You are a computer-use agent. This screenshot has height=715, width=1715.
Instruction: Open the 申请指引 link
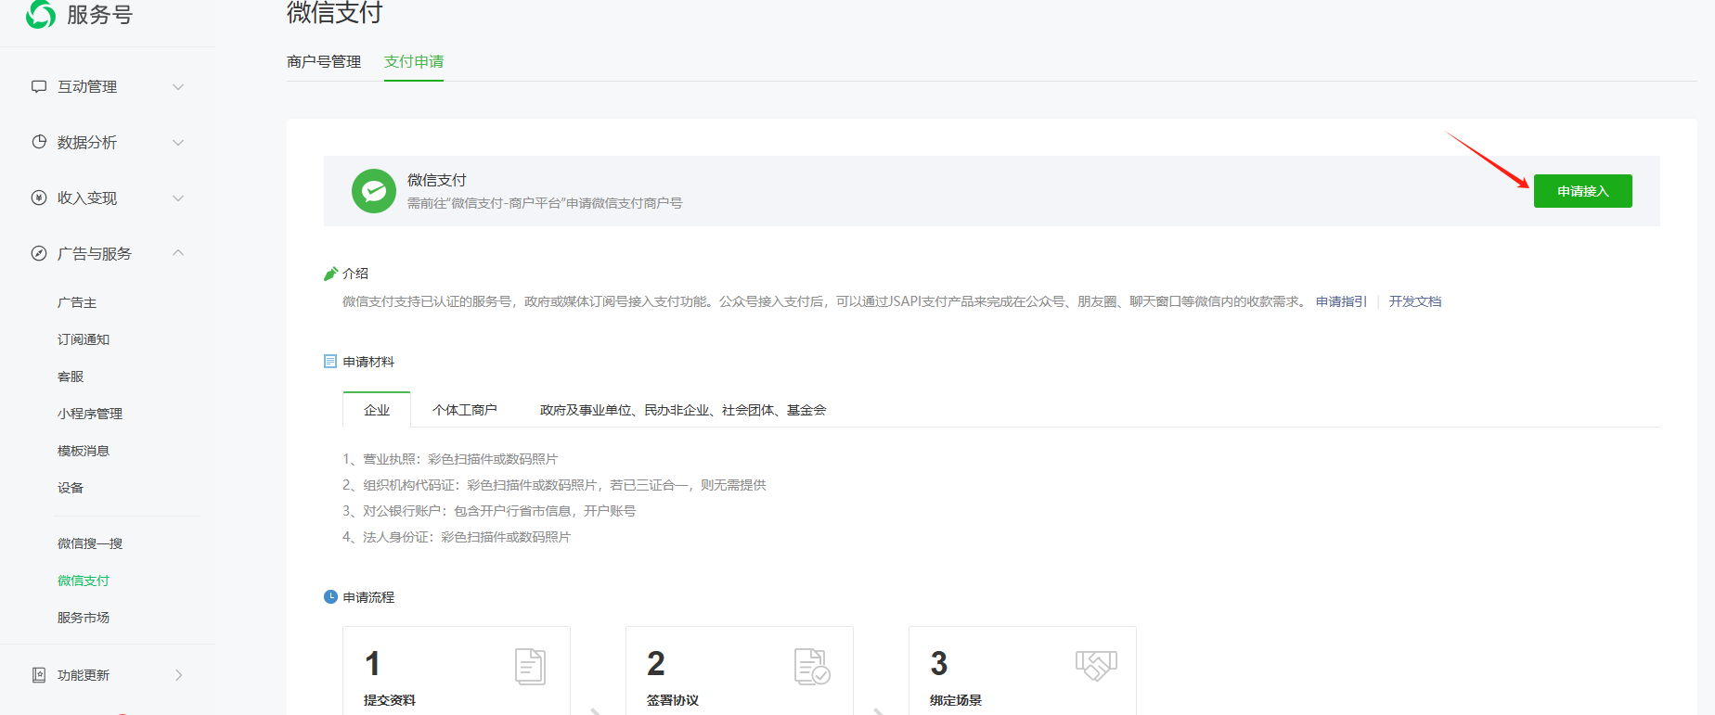(1341, 301)
